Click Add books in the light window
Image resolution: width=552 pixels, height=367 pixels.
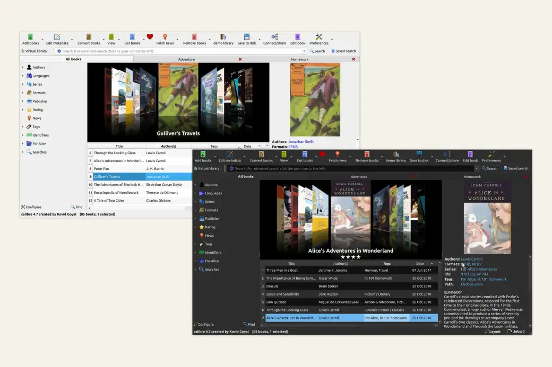tap(31, 39)
